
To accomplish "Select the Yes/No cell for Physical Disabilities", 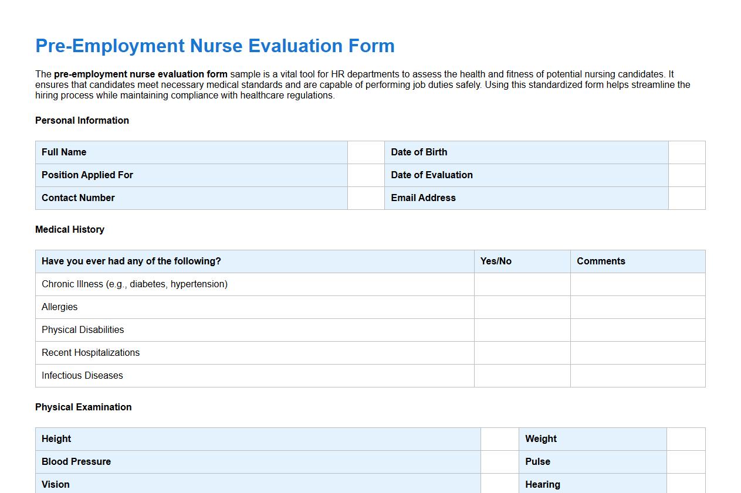I will coord(521,329).
